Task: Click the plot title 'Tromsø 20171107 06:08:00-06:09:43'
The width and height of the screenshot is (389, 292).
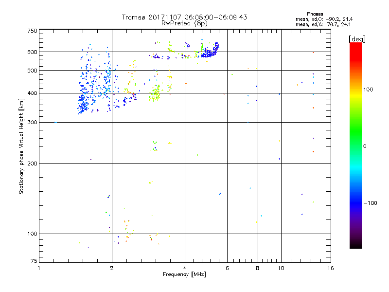Action: (184, 17)
